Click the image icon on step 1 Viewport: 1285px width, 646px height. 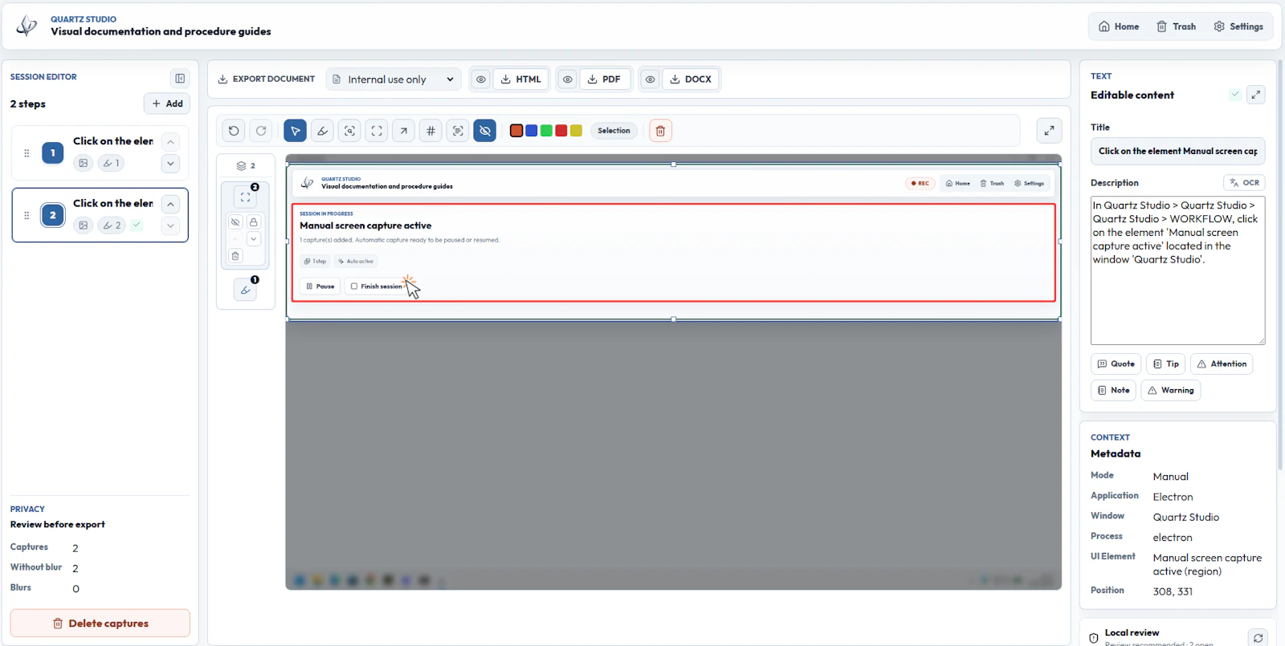point(84,163)
